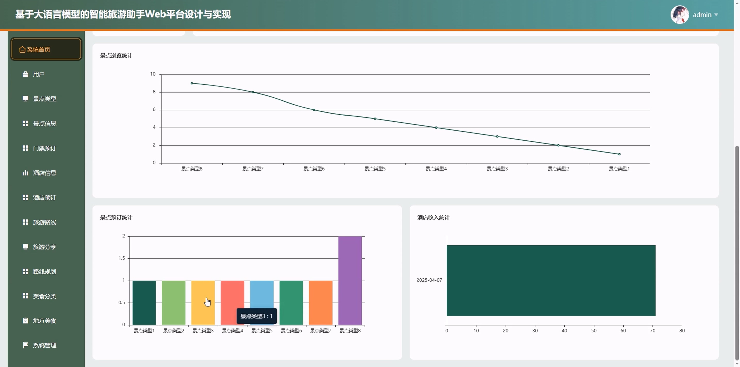Screen dimensions: 740x367
Task: Expand the admin dropdown arrow
Action: tap(716, 15)
